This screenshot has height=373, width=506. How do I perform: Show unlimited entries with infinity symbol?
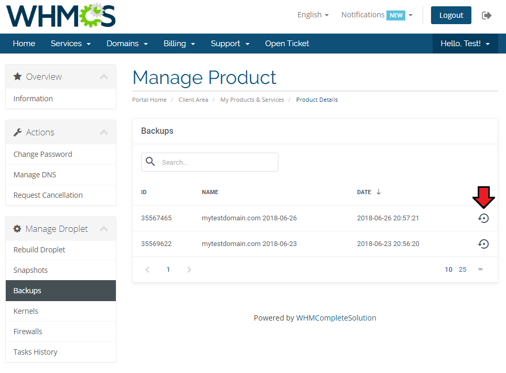pos(480,269)
